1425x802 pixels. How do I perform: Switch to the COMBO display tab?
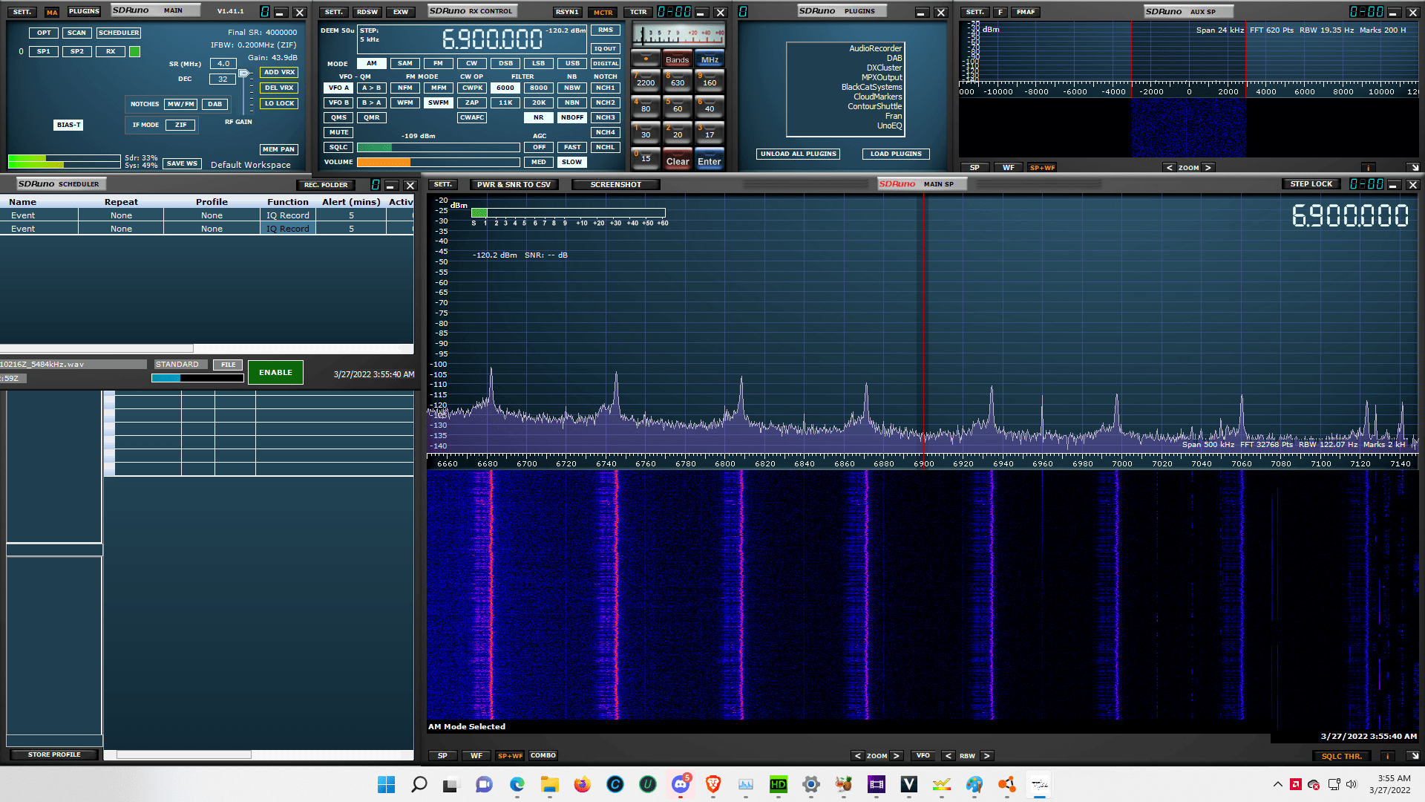(x=543, y=755)
